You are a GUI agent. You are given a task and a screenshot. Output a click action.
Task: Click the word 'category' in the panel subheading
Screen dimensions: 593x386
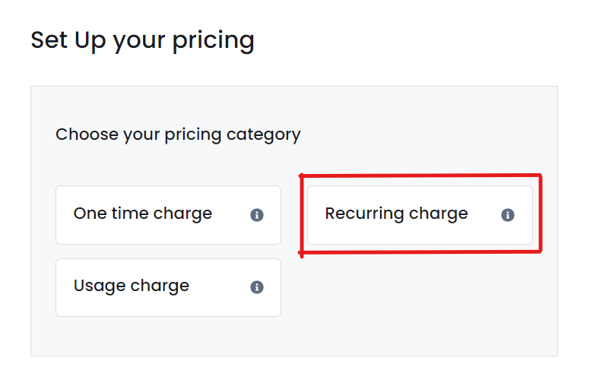click(x=264, y=135)
